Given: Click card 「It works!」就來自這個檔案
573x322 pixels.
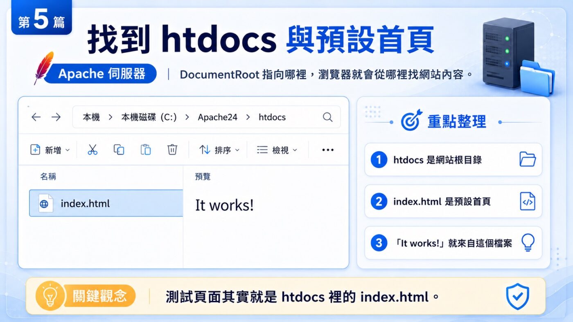Looking at the screenshot, I should point(453,243).
